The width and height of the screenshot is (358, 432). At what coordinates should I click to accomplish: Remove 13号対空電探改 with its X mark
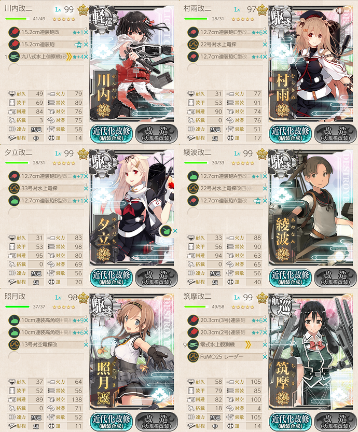coord(86,345)
